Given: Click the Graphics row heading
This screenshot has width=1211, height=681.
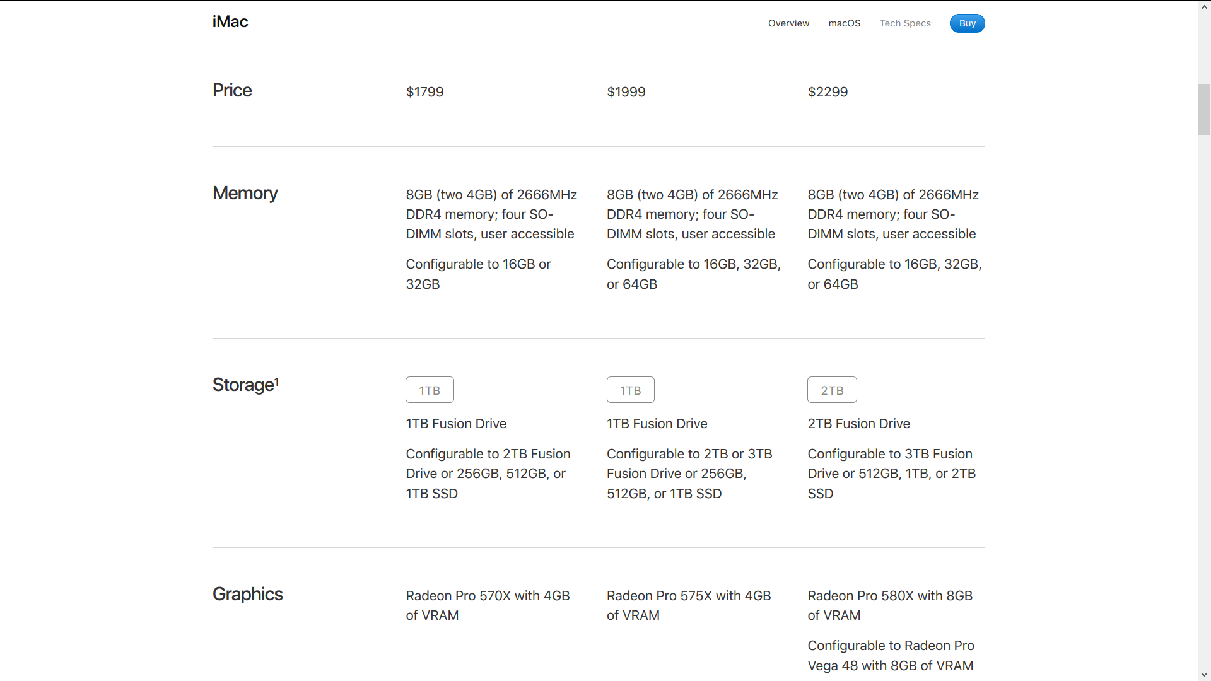Looking at the screenshot, I should pos(247,594).
